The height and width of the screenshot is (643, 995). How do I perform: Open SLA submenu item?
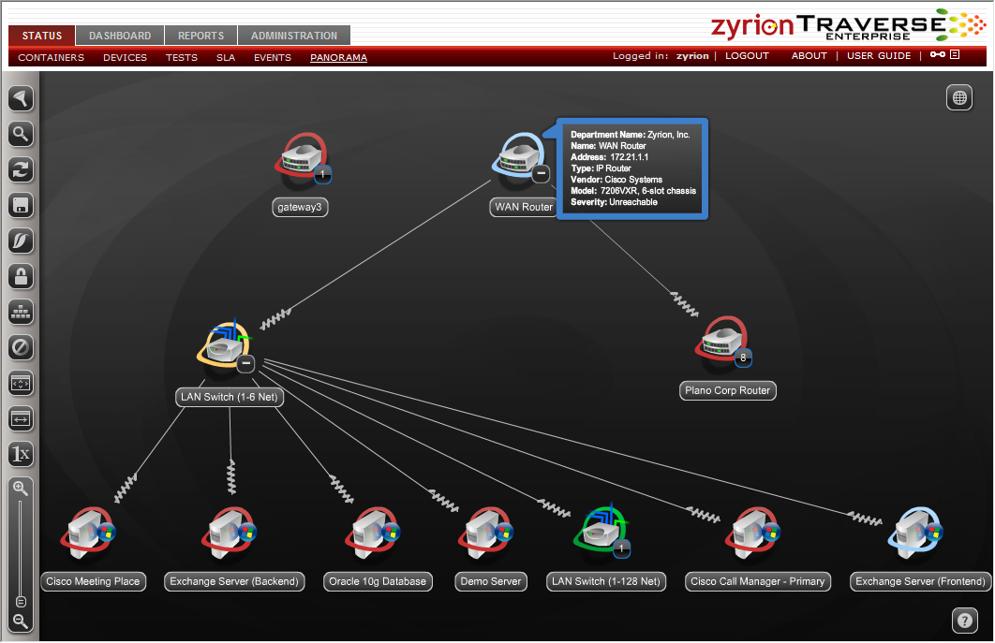tap(225, 57)
